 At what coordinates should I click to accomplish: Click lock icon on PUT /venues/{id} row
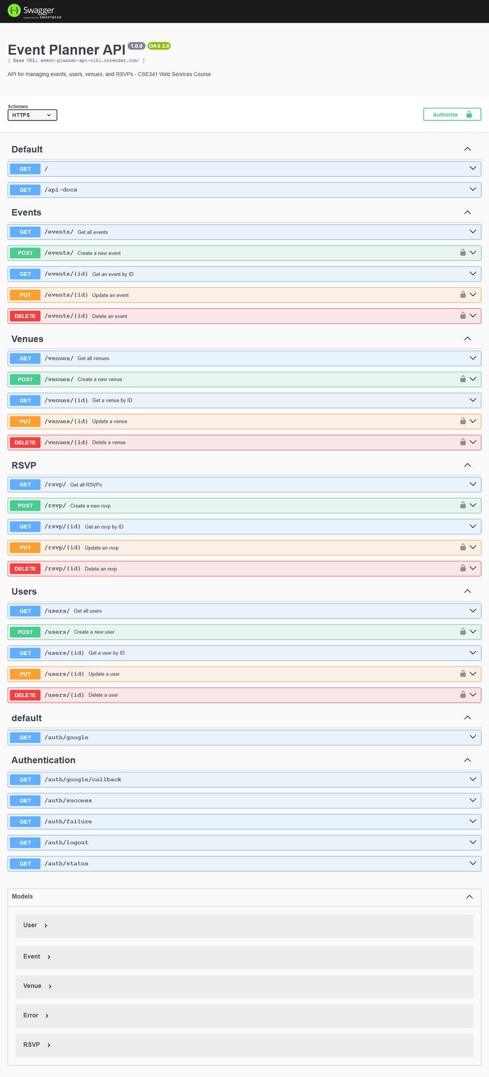pyautogui.click(x=463, y=421)
